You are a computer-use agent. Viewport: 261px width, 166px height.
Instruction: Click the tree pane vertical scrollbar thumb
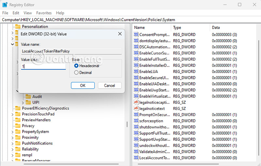(127, 124)
